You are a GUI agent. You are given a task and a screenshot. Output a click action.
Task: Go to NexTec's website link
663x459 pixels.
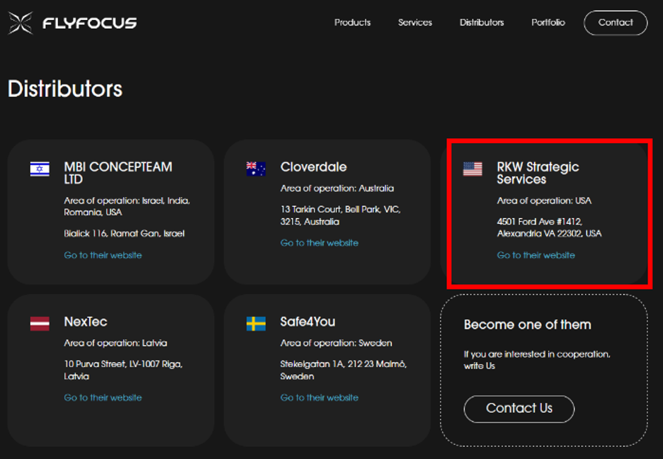[x=103, y=397]
